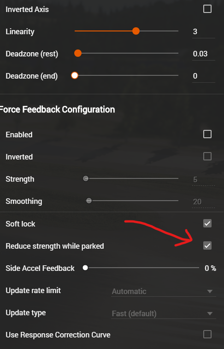
Task: Click the Deadzone (rest) slider handle
Action: 78,54
